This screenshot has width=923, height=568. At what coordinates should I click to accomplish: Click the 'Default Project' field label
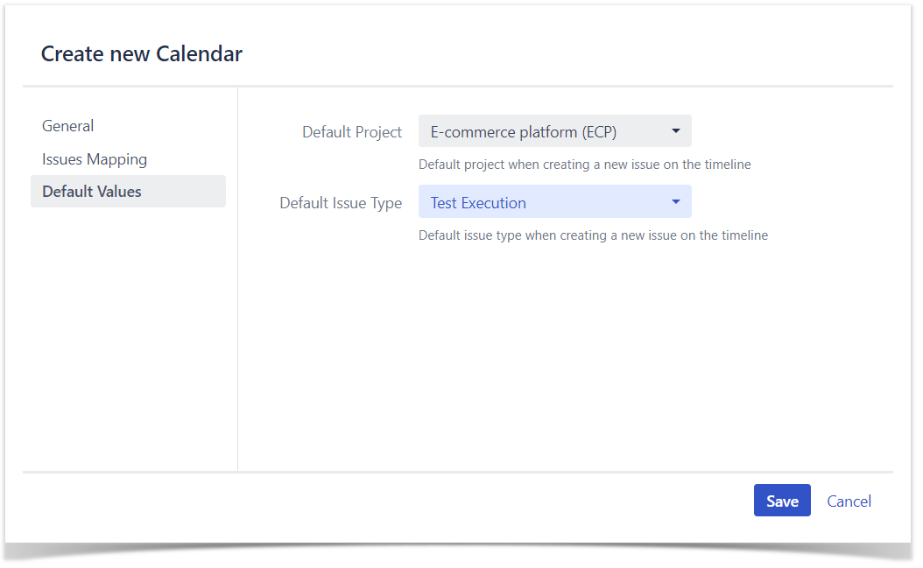[352, 132]
